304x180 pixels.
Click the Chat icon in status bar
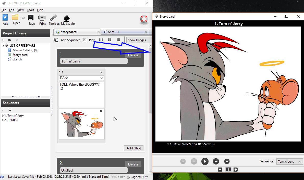point(114,177)
